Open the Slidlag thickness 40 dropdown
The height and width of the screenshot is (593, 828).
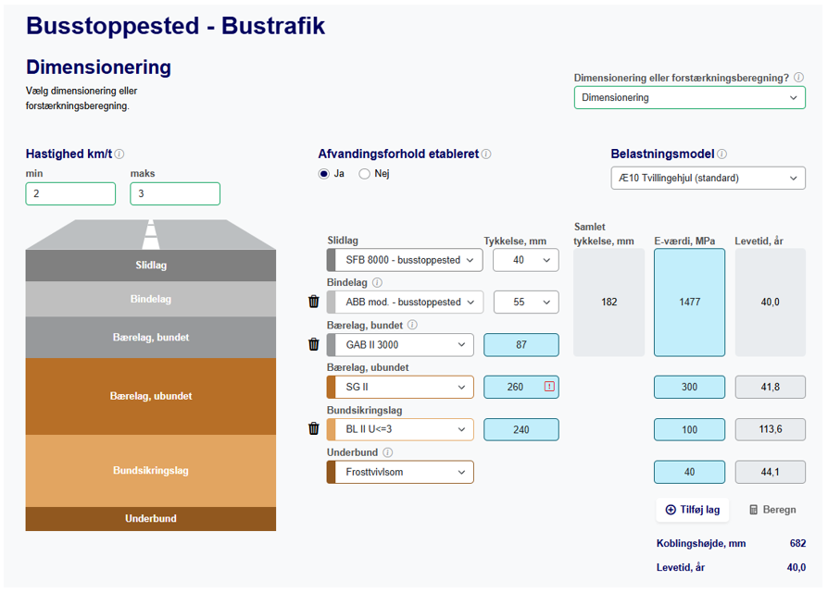click(525, 260)
